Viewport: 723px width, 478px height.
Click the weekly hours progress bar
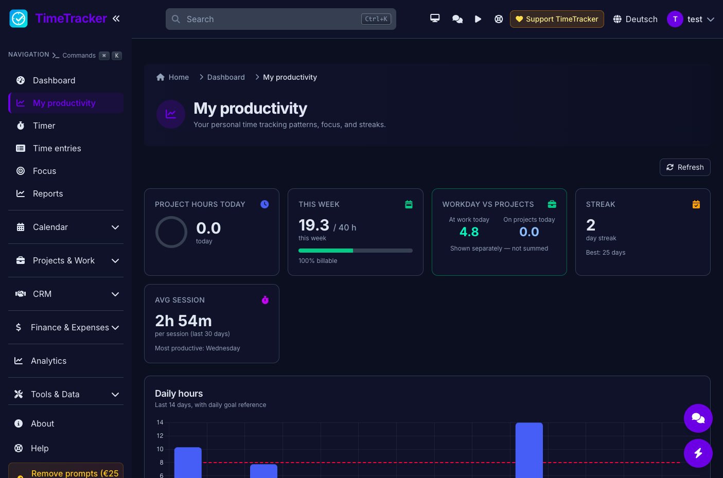(356, 251)
